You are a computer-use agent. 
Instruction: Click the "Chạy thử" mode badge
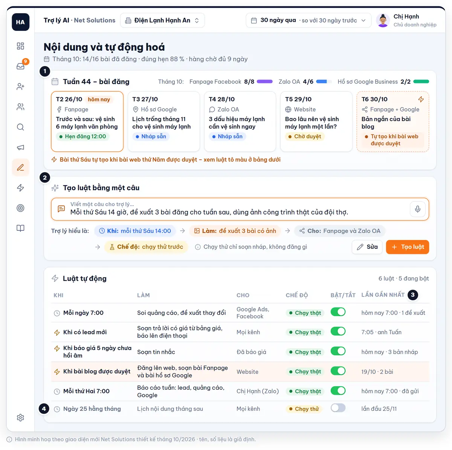tap(304, 409)
